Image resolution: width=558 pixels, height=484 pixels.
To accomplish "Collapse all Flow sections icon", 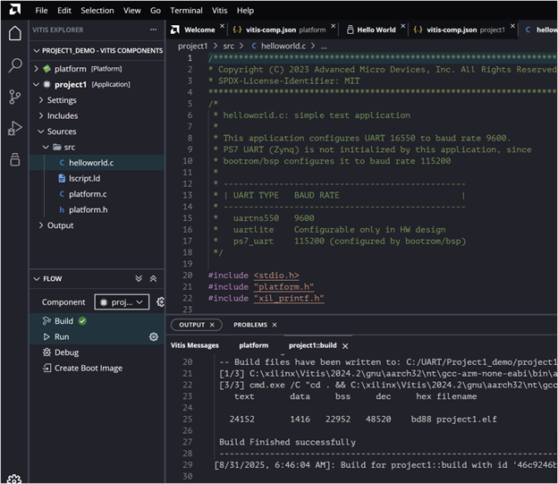I will pyautogui.click(x=153, y=278).
